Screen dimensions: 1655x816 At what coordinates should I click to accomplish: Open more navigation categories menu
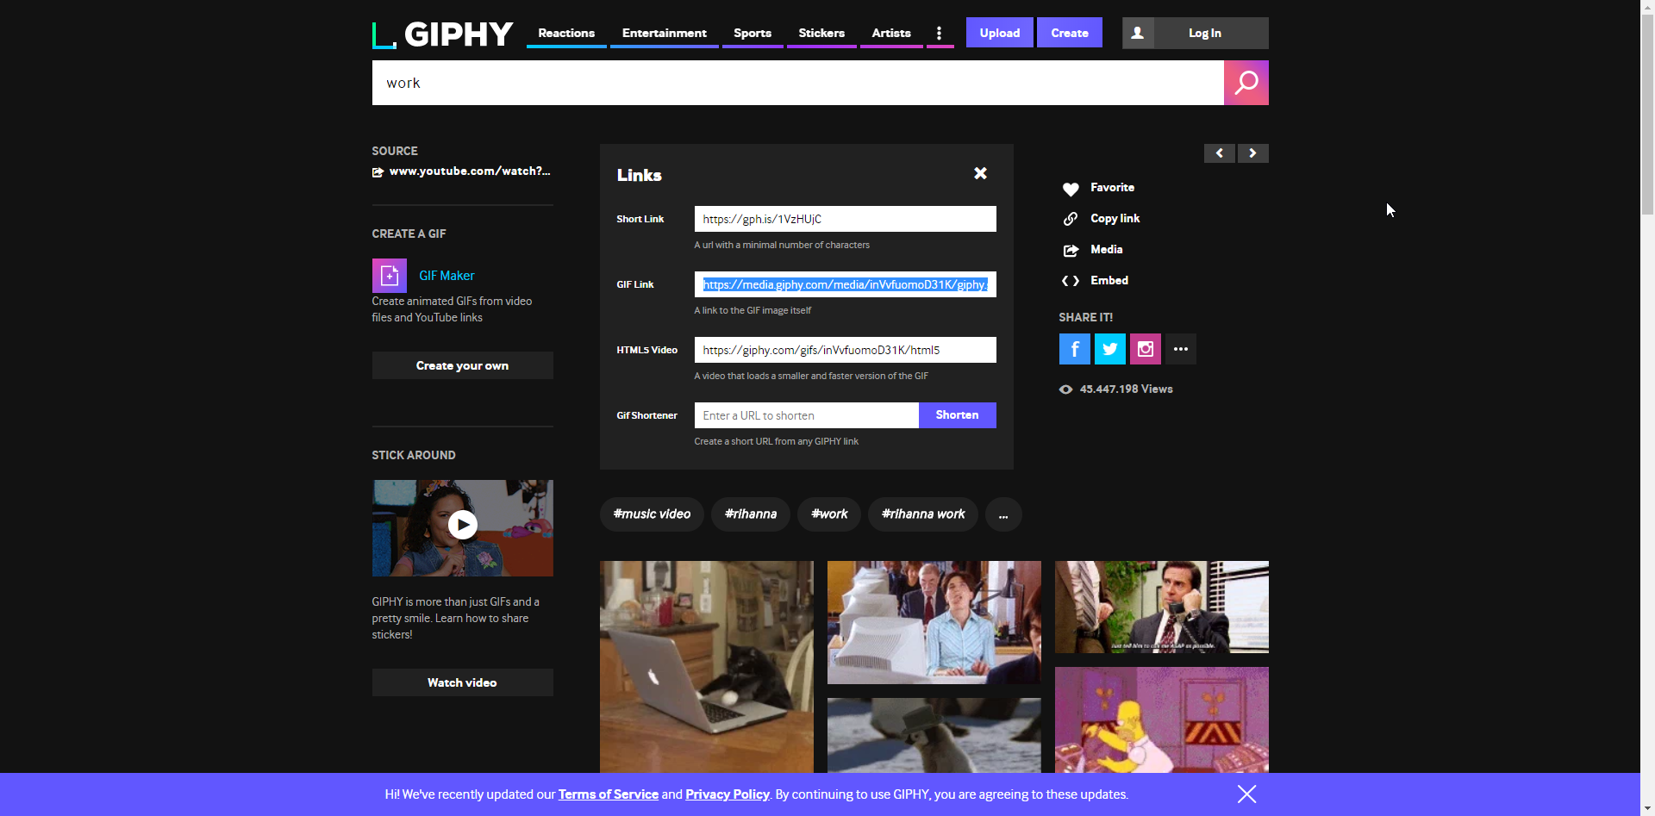coord(939,33)
